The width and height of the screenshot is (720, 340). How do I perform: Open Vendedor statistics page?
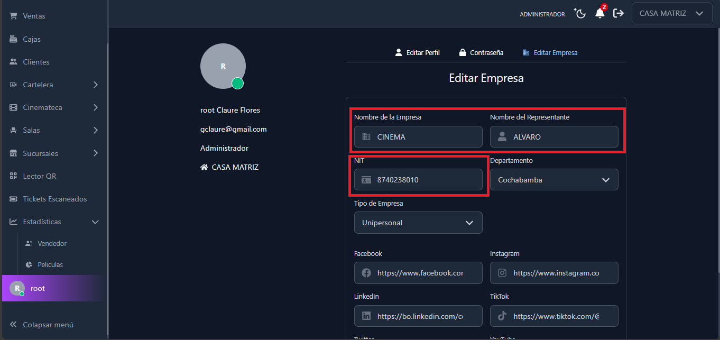pyautogui.click(x=52, y=244)
